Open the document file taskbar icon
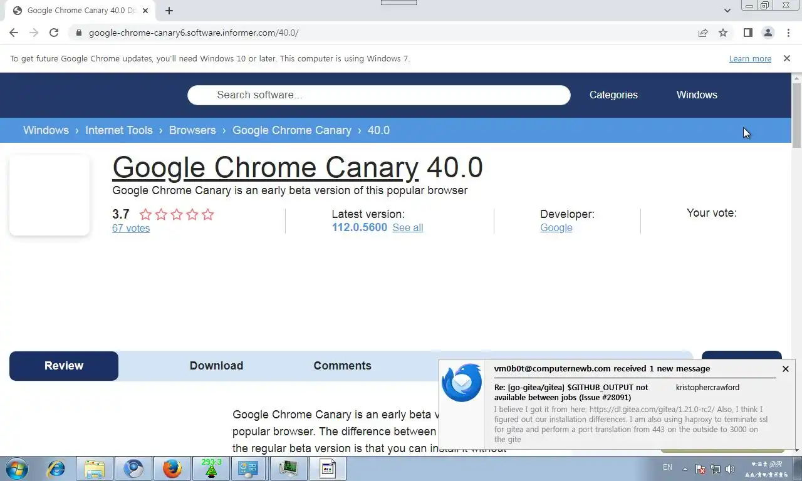The width and height of the screenshot is (802, 481). [327, 468]
